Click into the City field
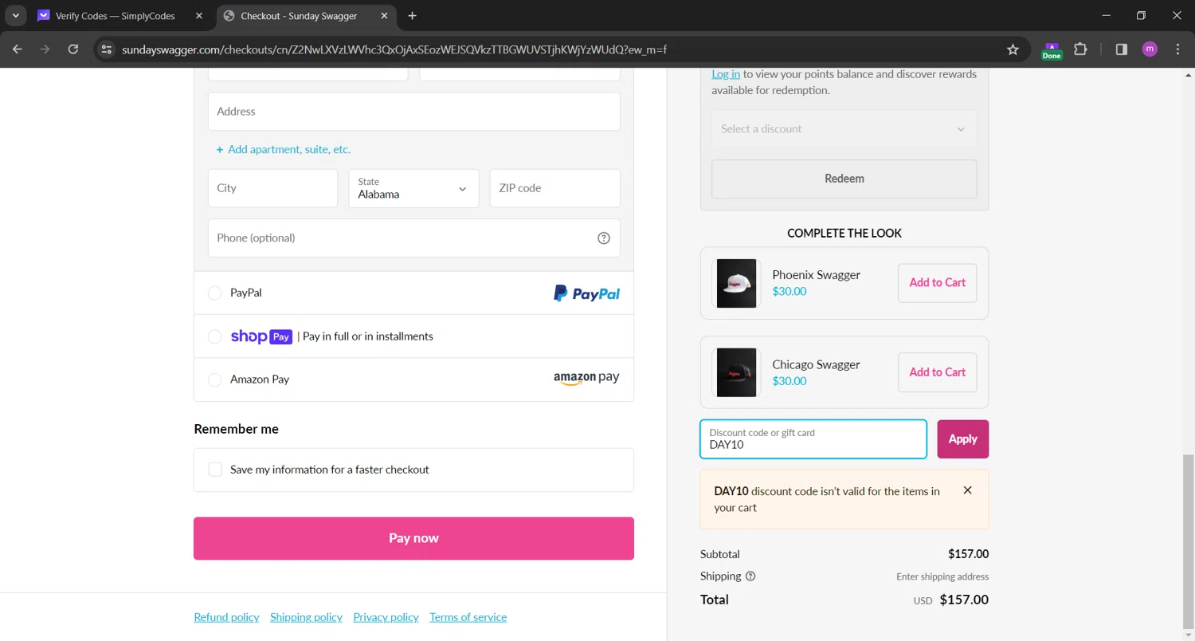This screenshot has height=641, width=1195. click(272, 188)
